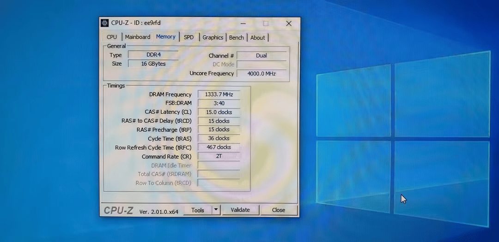
Task: Click the empty Row To Column field
Action: [219, 183]
